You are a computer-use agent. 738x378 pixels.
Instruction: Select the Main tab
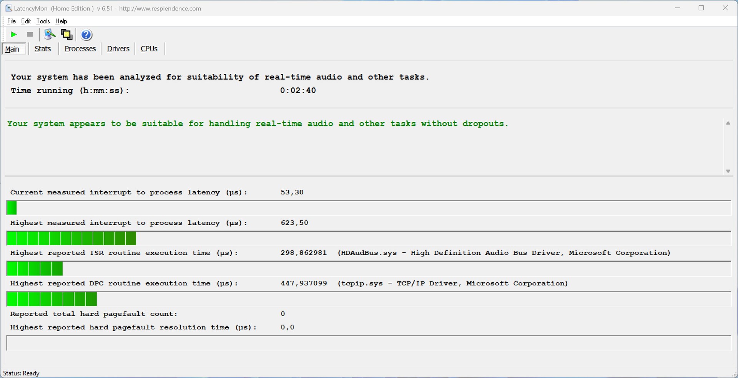pyautogui.click(x=13, y=49)
